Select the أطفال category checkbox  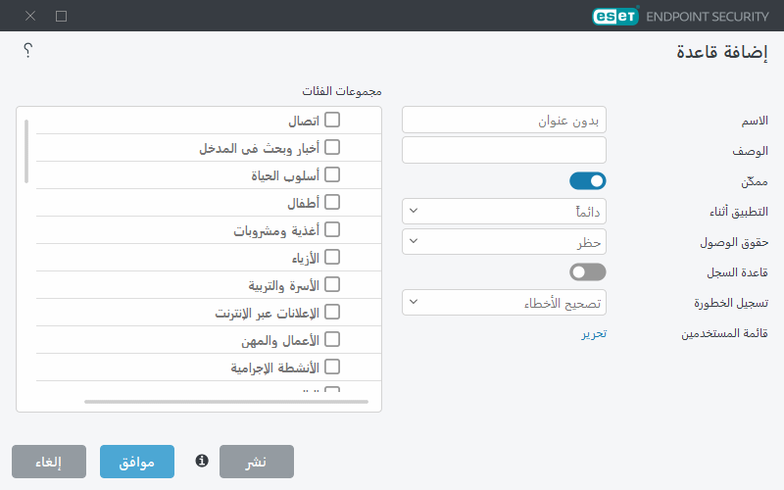pyautogui.click(x=332, y=202)
